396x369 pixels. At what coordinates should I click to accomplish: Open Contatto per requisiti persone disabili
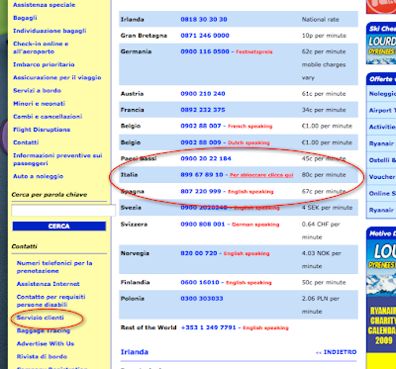[x=50, y=301]
